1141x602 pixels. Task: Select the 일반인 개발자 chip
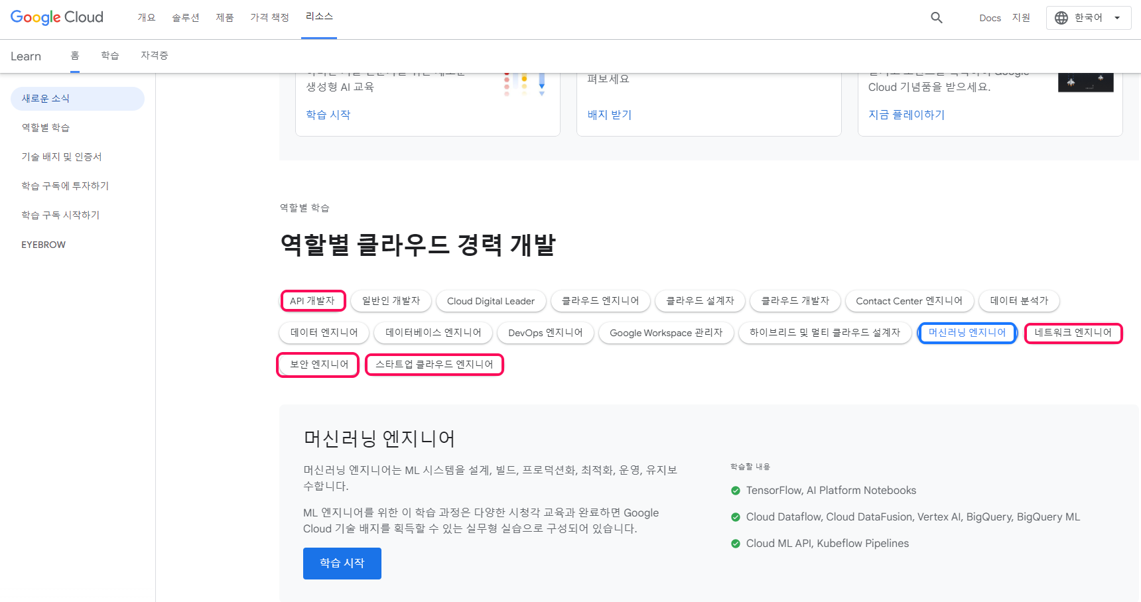tap(391, 301)
